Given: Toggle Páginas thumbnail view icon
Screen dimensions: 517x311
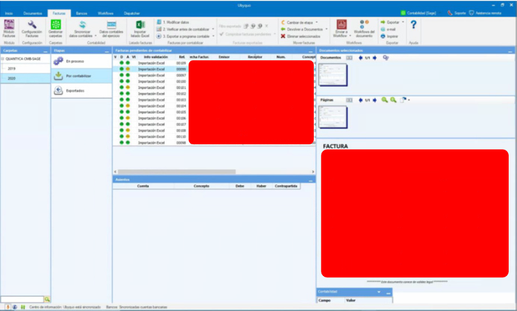Looking at the screenshot, I should pos(349,100).
